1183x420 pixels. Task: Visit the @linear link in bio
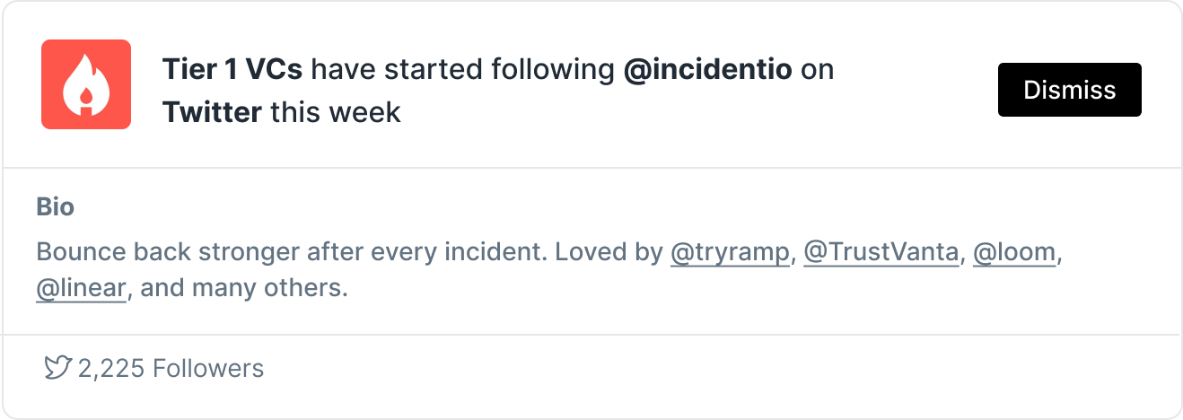click(81, 289)
